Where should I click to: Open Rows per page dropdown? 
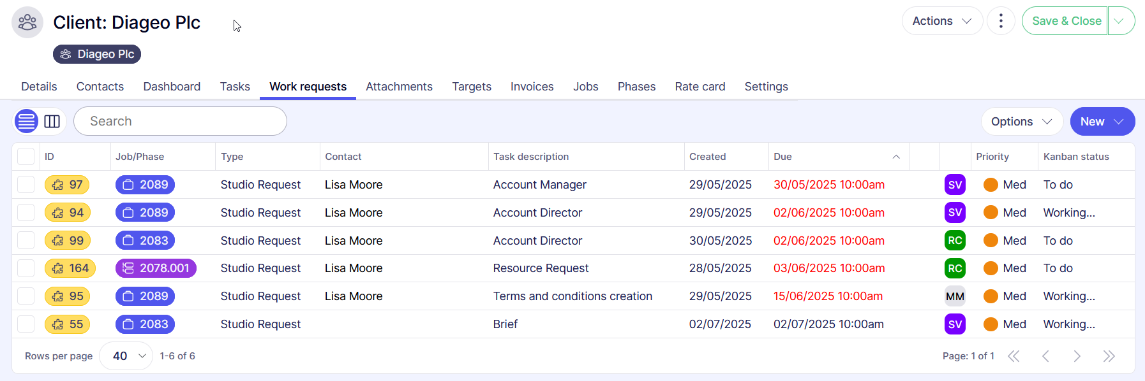tap(126, 356)
